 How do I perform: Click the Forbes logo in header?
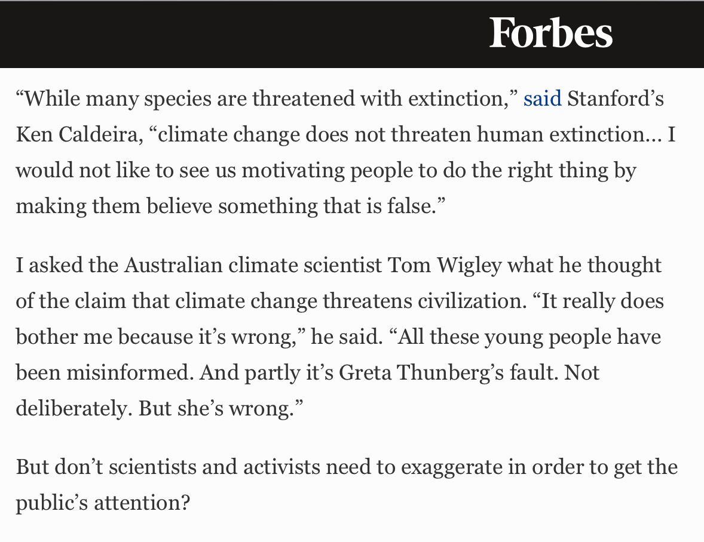tap(550, 33)
